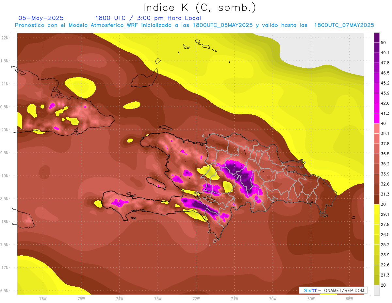Click the color bar value '46.5'
The height and width of the screenshot is (303, 392).
coord(385,73)
